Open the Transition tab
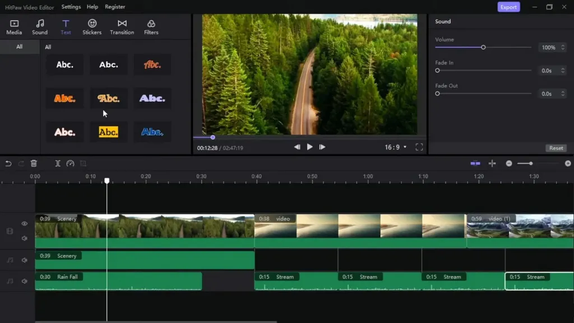Viewport: 574px width, 323px height. coord(122,27)
